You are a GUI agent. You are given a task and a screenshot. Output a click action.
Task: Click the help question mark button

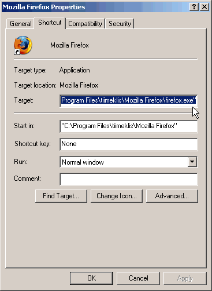pos(194,7)
